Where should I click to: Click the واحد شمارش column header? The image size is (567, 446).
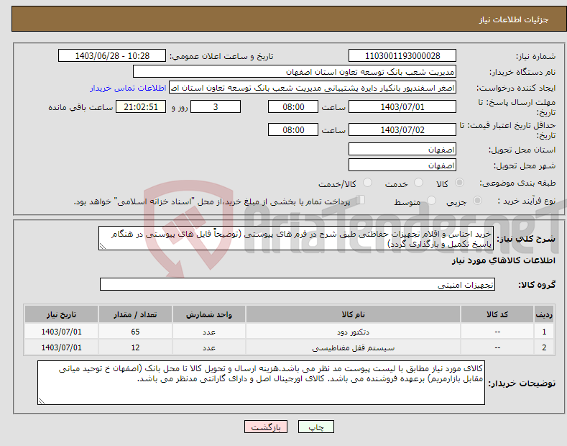(x=209, y=314)
